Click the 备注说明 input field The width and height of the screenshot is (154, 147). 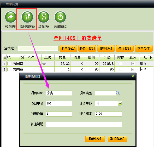pyautogui.click(x=84, y=124)
